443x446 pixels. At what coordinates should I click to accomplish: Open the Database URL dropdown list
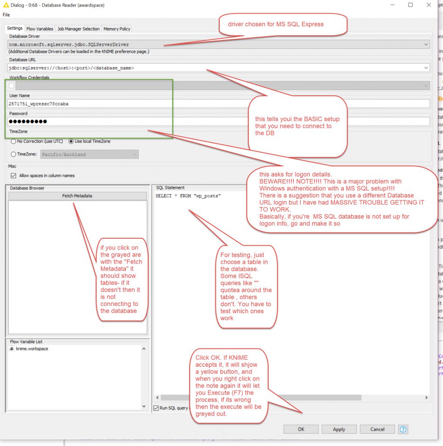coord(426,68)
